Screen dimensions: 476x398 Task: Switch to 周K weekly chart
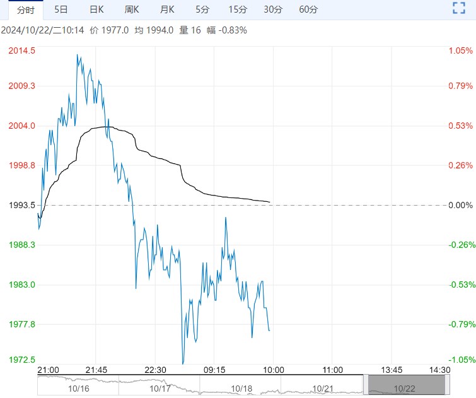132,9
